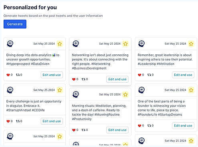Click retweet icon on Networking tweet
Viewport: 198px width, 147px height.
83,79
